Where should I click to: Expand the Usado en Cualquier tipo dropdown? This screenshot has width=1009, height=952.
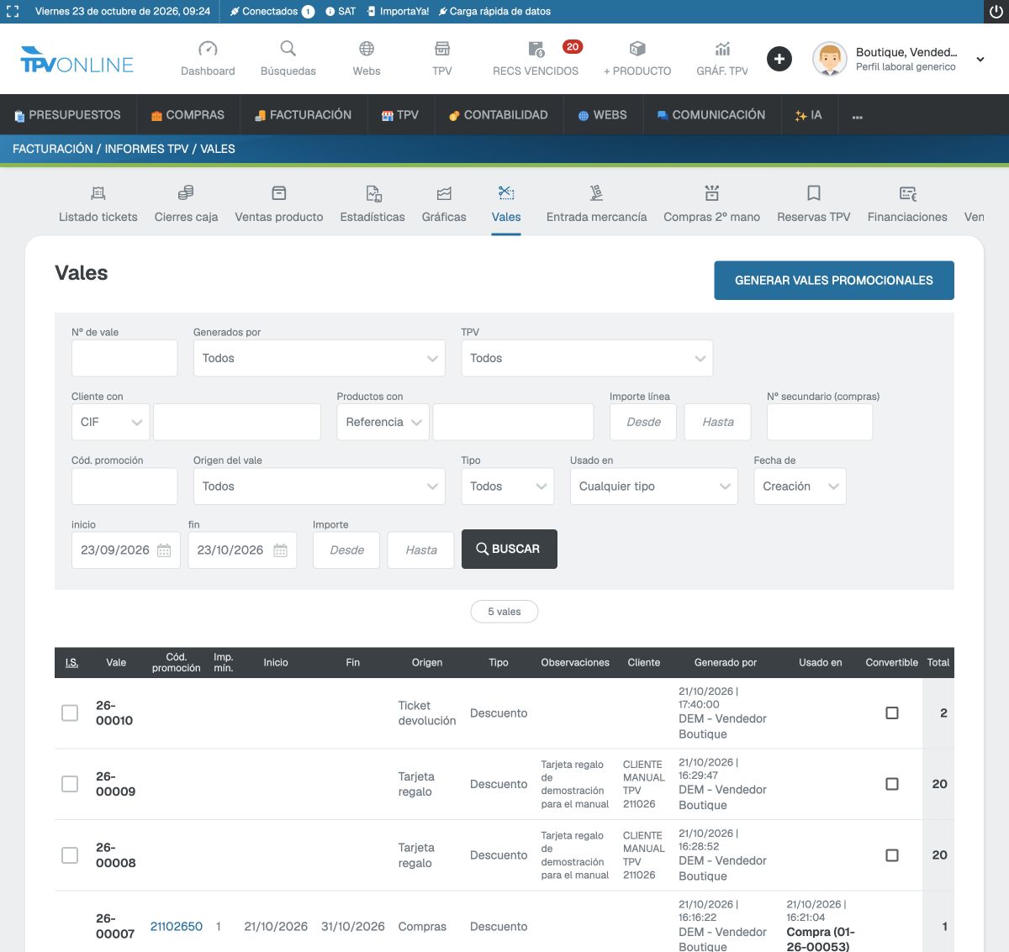tap(654, 487)
